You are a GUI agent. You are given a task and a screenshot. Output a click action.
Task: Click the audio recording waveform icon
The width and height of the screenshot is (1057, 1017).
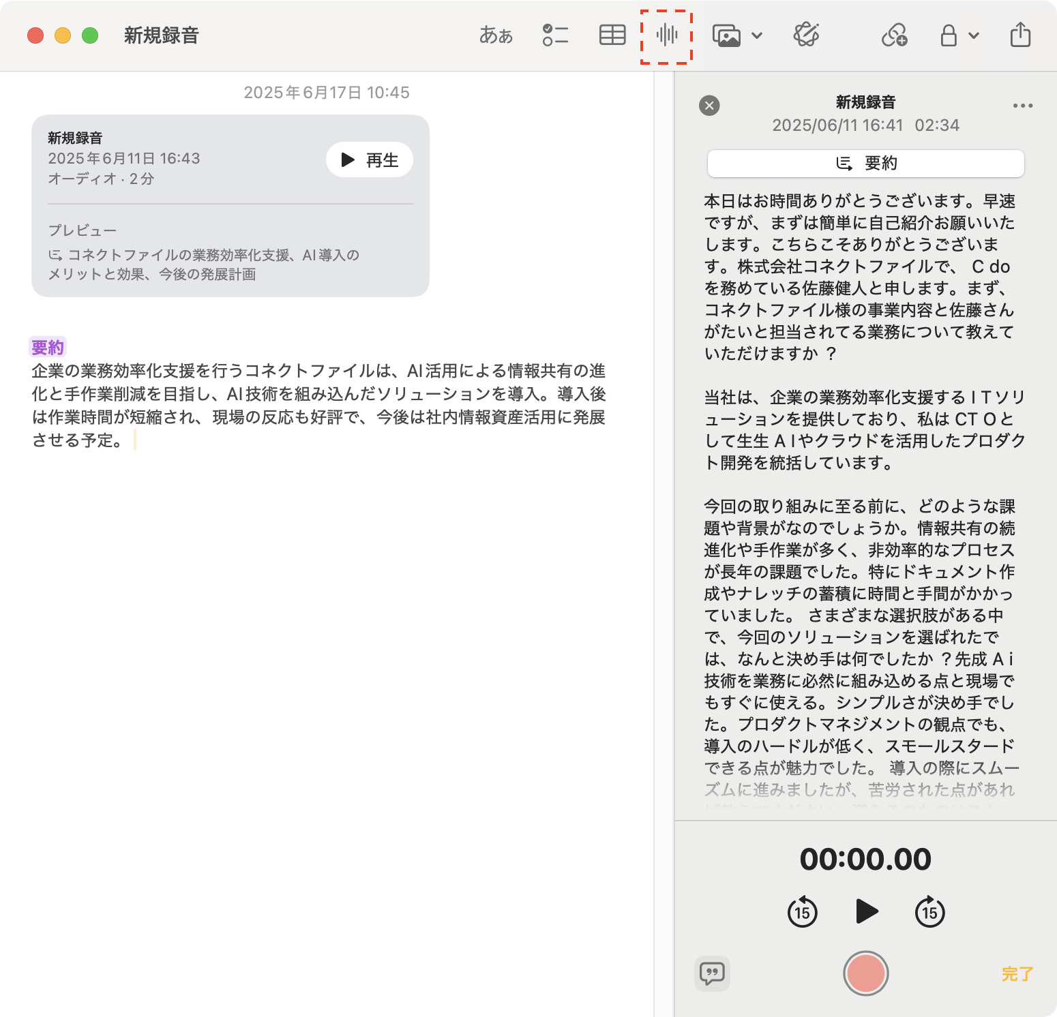tap(666, 35)
